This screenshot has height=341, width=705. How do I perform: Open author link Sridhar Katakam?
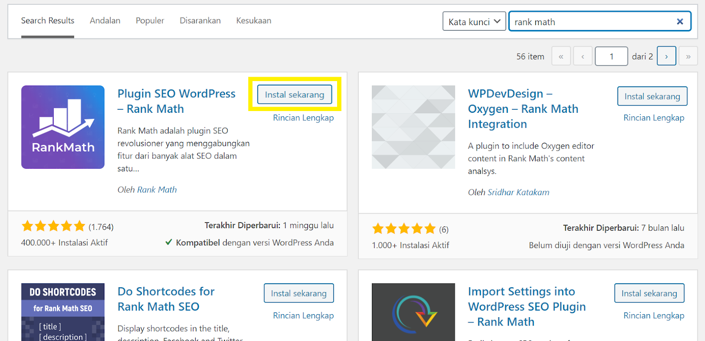click(518, 192)
